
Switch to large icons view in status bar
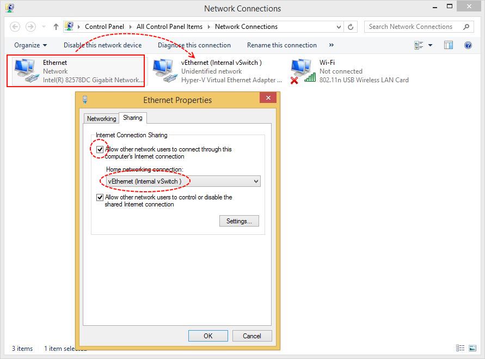point(472,348)
